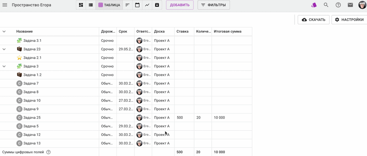The image size is (367, 156).
Task: Open search with magnifier icon
Action: [326, 5]
